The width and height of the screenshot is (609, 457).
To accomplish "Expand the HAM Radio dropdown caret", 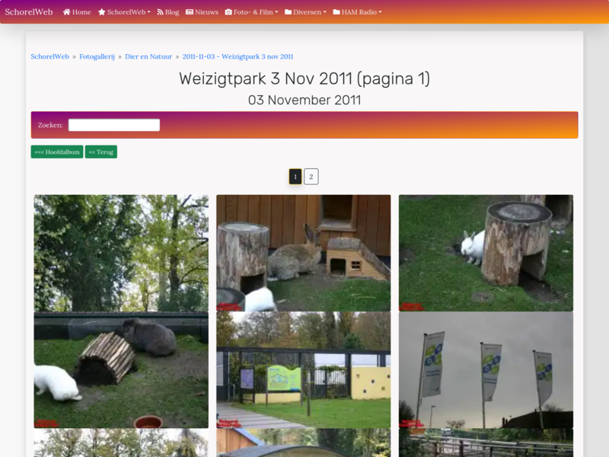I will tap(380, 12).
